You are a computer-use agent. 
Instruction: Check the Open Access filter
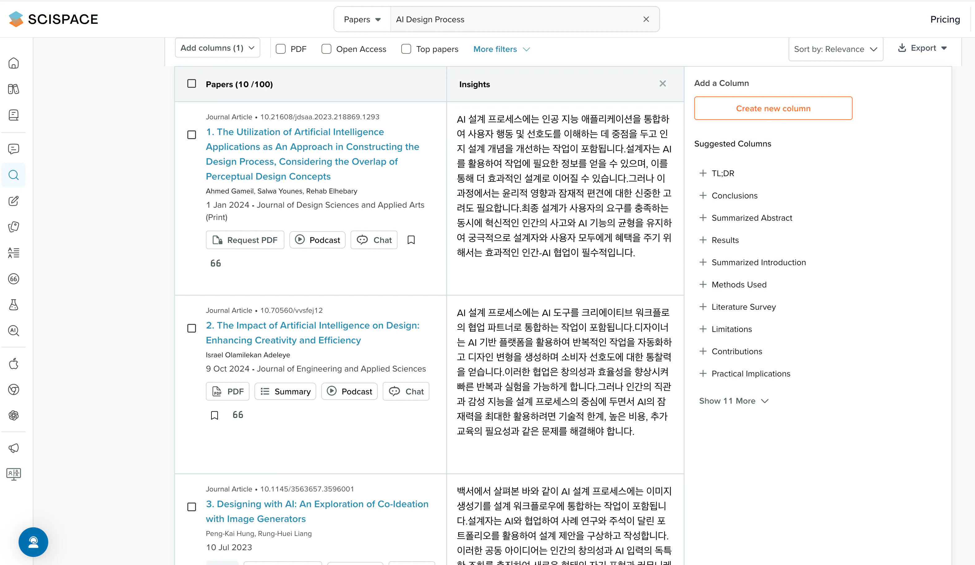pos(326,49)
